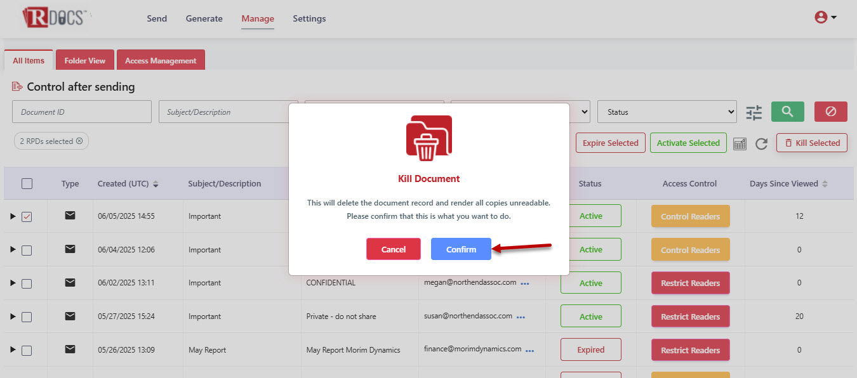Confirm the Kill Document dialog
Screen dimensions: 857x378
pos(461,249)
